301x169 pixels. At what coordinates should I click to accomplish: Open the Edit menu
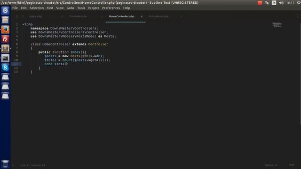click(24, 8)
